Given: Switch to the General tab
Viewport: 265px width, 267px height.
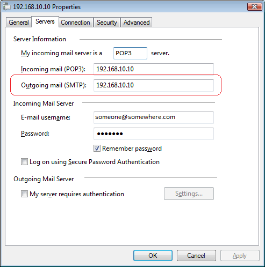Looking at the screenshot, I should tap(19, 23).
